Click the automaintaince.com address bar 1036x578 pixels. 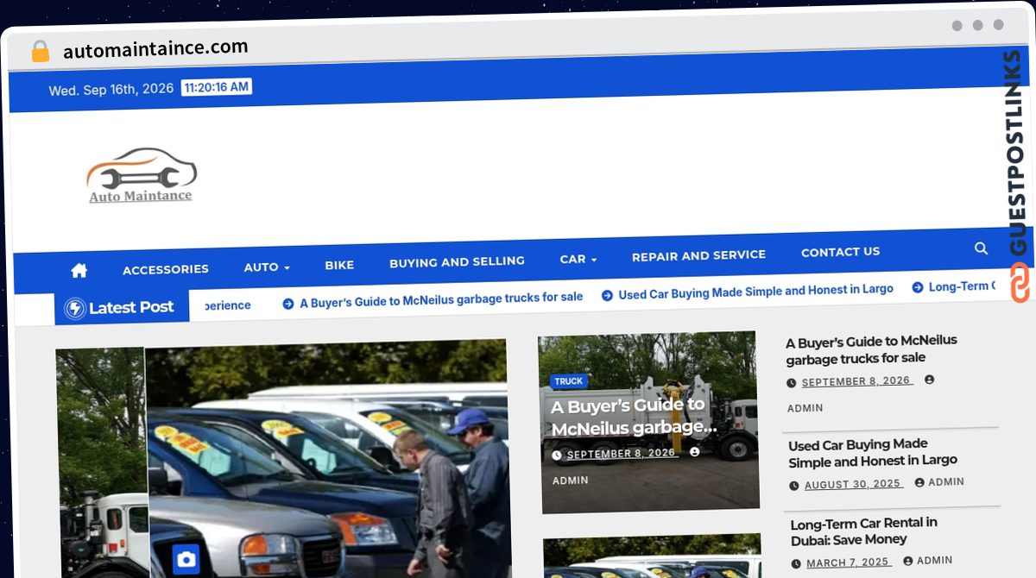pyautogui.click(x=155, y=48)
